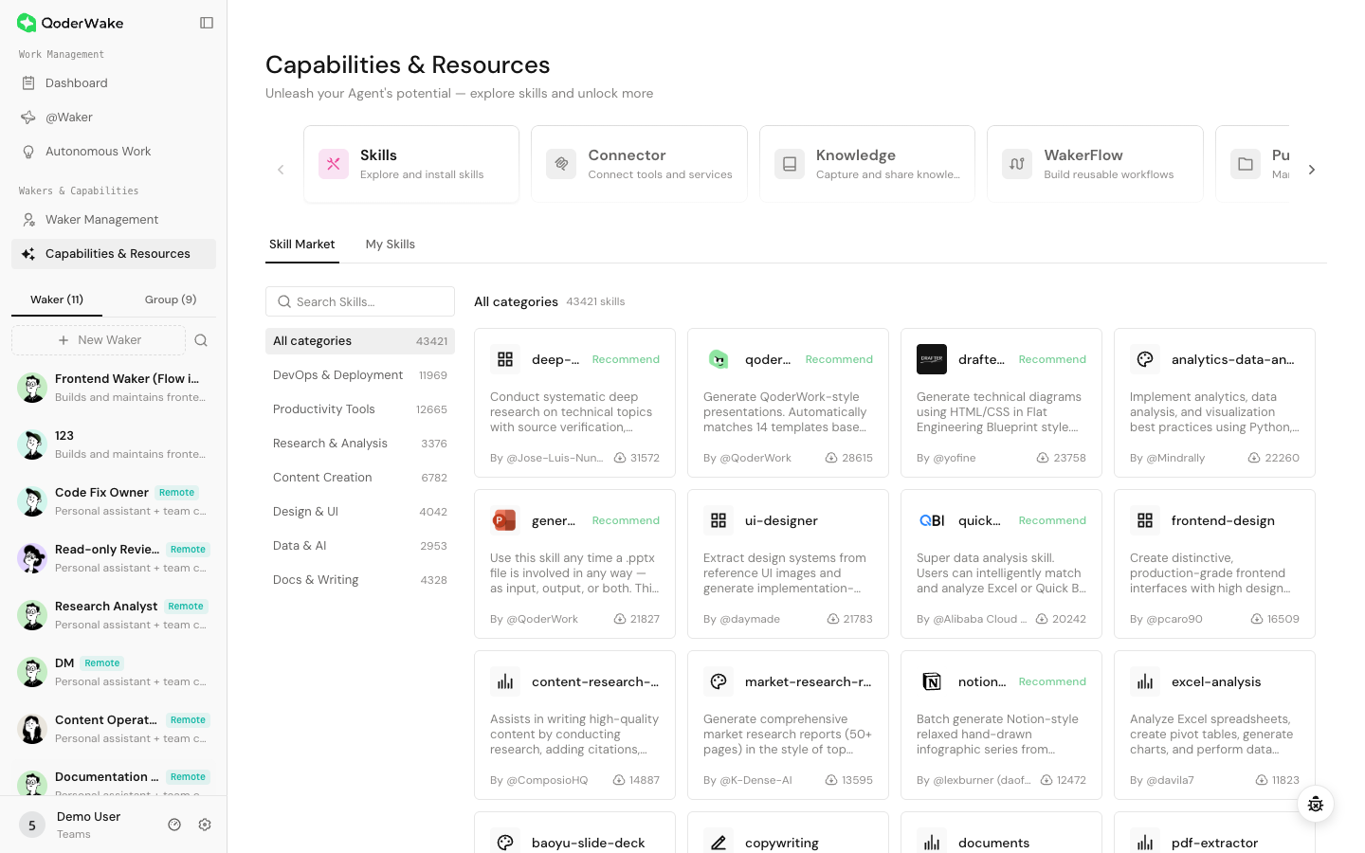Open the Connector capability card

[639, 164]
